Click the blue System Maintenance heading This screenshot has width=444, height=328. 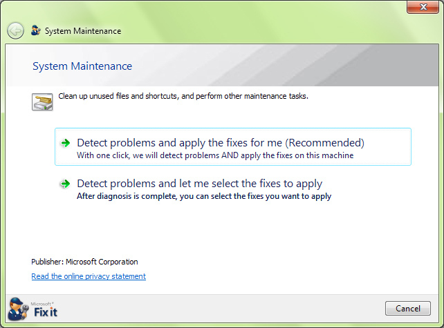(82, 66)
